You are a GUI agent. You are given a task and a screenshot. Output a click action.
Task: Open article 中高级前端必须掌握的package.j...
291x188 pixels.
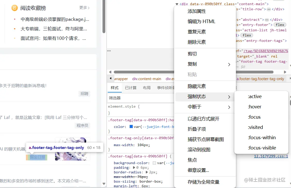[x=55, y=19]
